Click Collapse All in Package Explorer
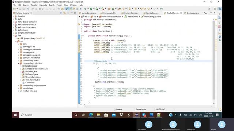Screen dimensions: 234x131 pyautogui.click(x=61, y=13)
